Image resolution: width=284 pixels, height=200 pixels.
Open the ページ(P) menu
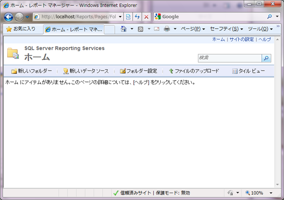(x=193, y=29)
